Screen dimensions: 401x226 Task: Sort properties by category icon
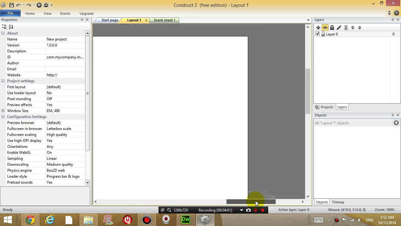[4, 27]
